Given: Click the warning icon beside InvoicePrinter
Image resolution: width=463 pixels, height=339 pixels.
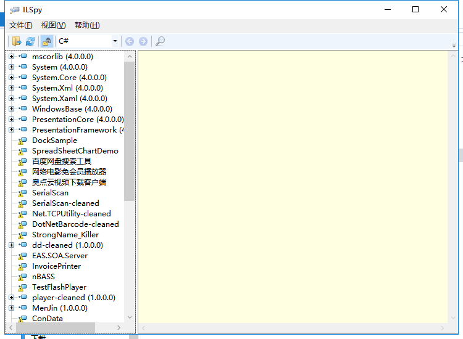Looking at the screenshot, I should click(x=22, y=266).
